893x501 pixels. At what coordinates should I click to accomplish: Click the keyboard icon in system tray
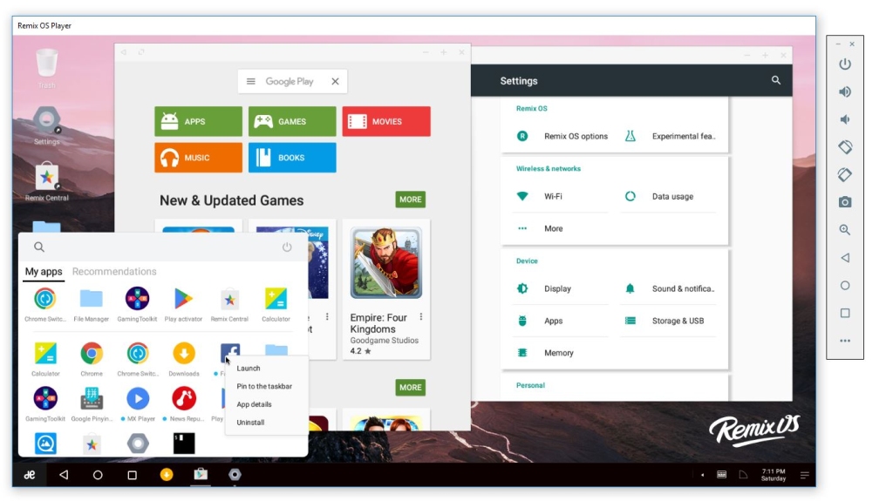point(721,475)
